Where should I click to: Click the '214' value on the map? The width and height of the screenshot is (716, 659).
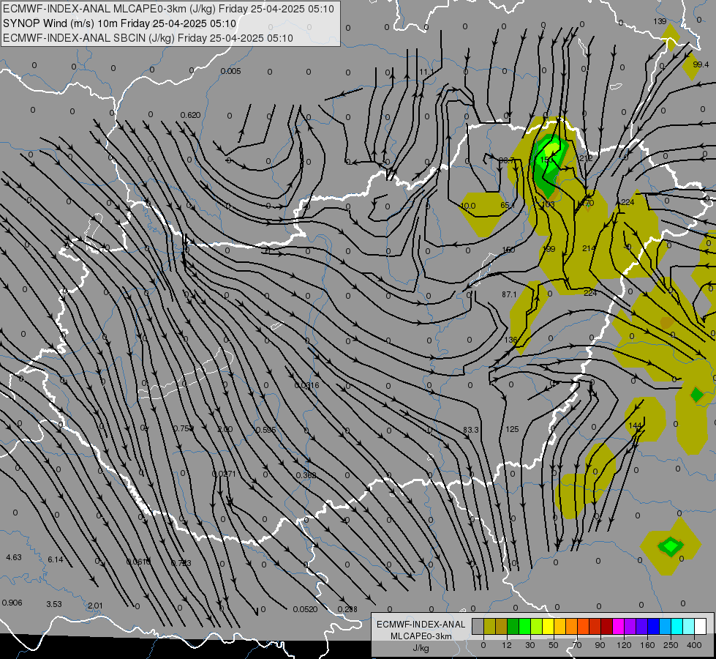589,248
